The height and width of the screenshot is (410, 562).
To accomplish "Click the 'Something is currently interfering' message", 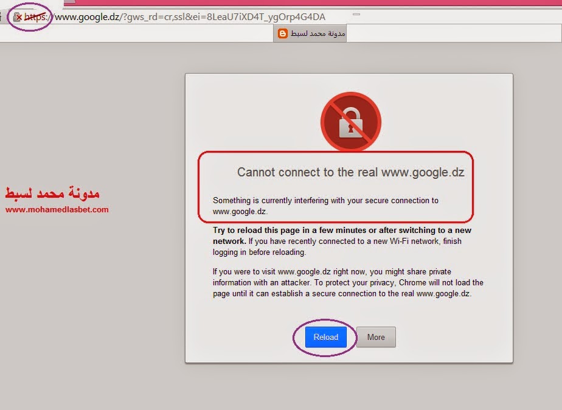I will tap(325, 206).
